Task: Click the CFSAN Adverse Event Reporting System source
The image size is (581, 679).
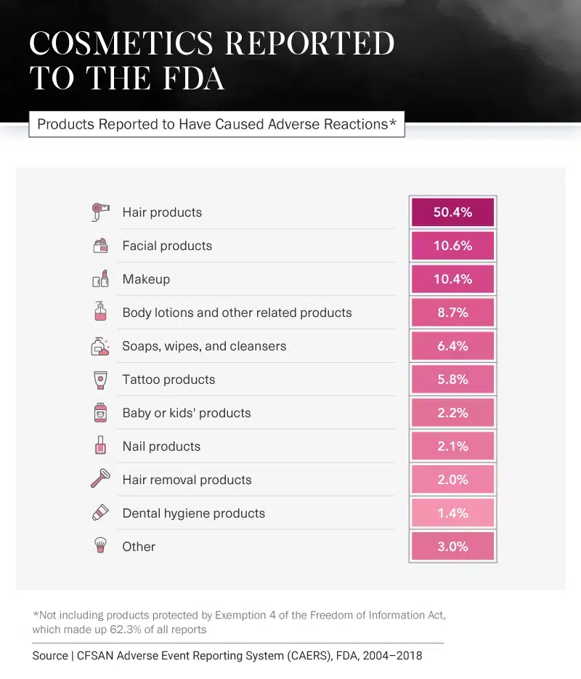Action: pyautogui.click(x=227, y=656)
